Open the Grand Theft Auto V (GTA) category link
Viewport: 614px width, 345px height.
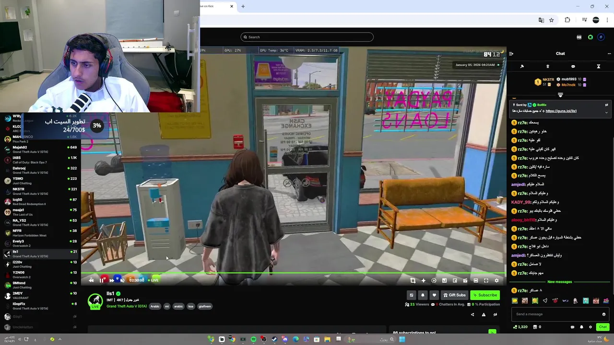click(x=127, y=306)
